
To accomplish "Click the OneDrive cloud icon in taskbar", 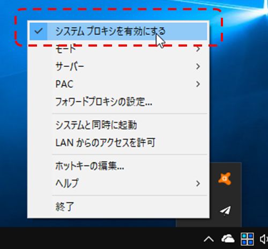I will (x=228, y=239).
